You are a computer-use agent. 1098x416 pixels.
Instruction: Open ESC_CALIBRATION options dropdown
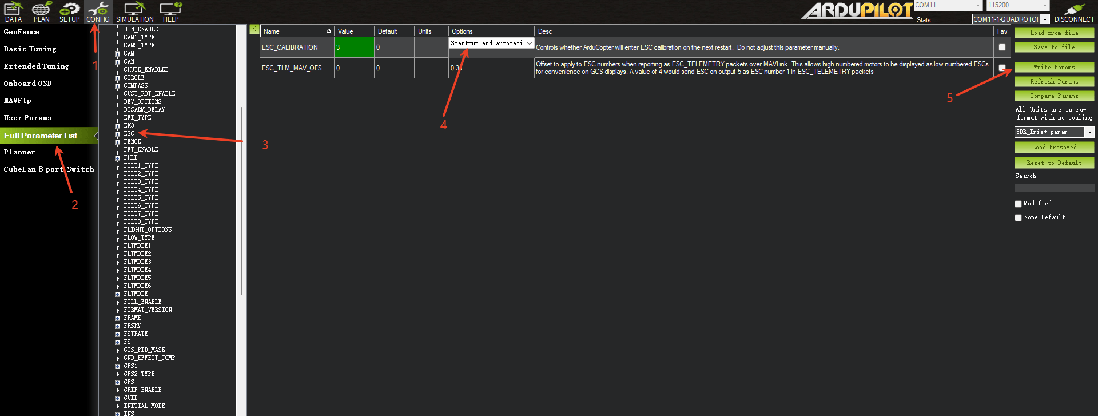(x=530, y=43)
